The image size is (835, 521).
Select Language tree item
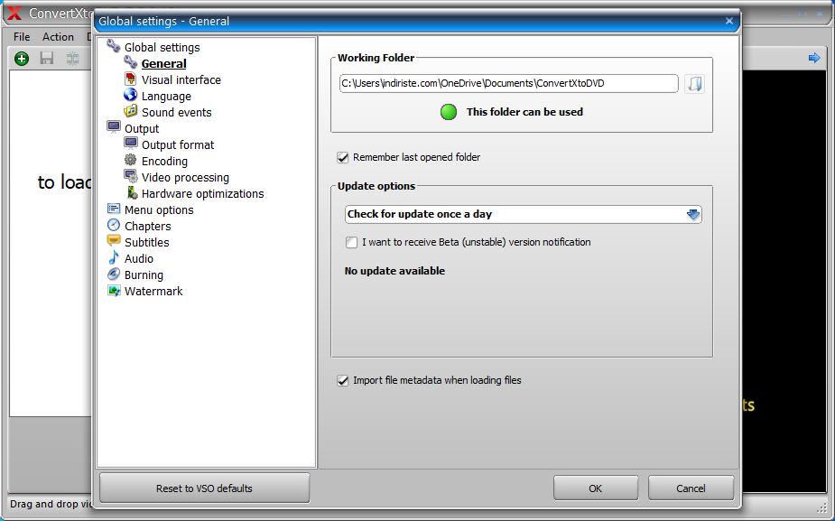click(x=166, y=97)
